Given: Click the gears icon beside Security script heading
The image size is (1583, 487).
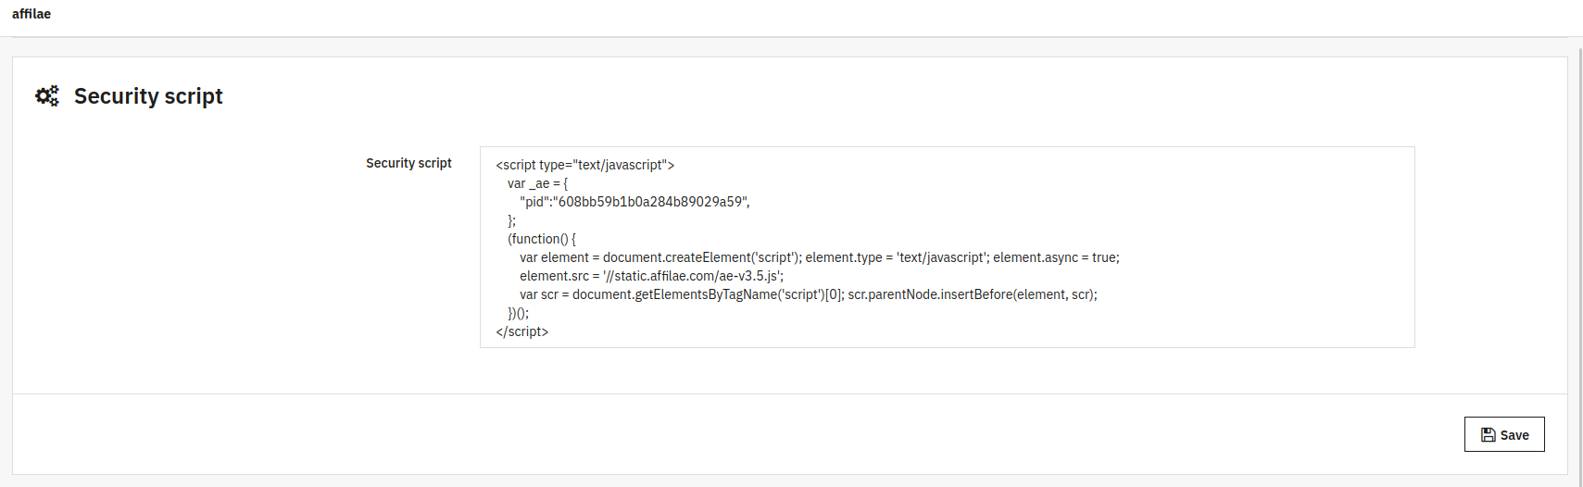Looking at the screenshot, I should point(47,95).
